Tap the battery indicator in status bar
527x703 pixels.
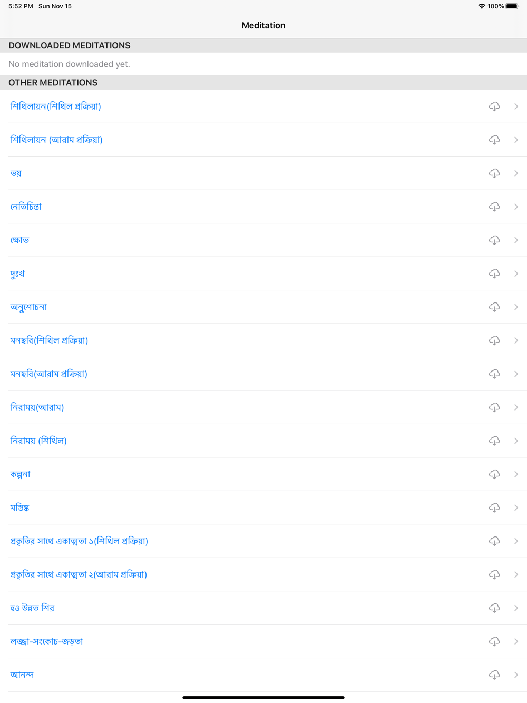(x=512, y=6)
